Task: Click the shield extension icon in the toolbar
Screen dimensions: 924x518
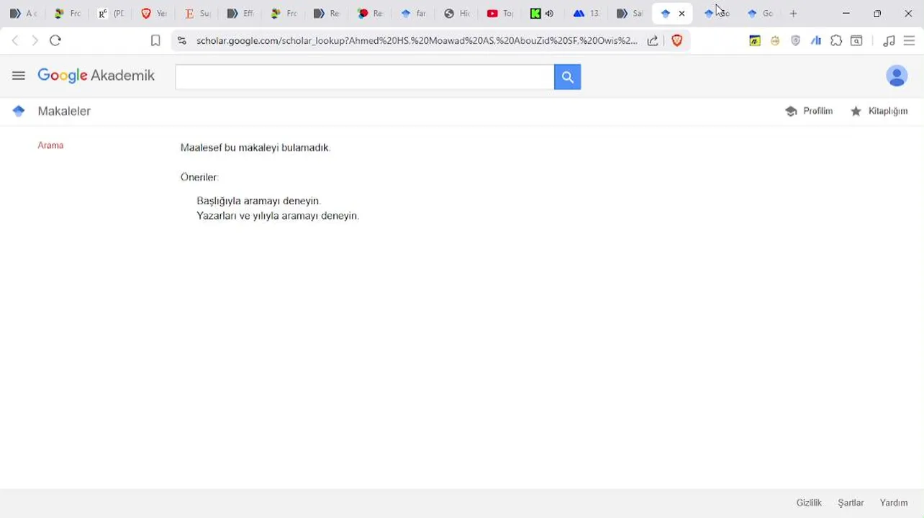Action: (795, 41)
